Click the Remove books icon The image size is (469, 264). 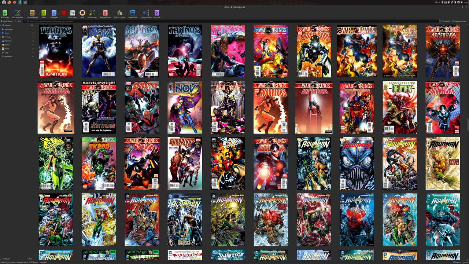[x=105, y=13]
